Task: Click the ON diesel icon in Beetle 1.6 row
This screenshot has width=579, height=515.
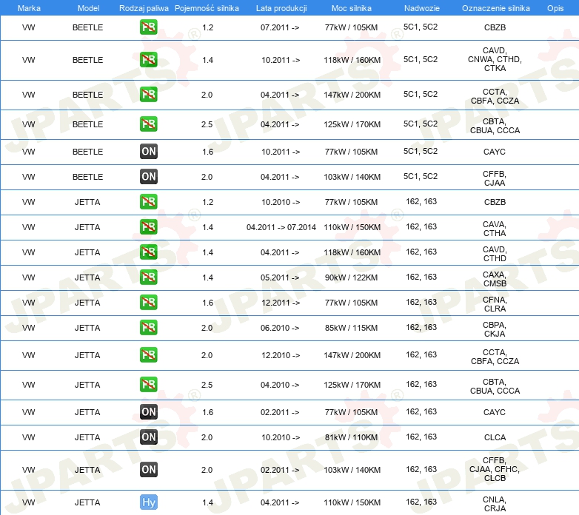Action: pos(149,152)
